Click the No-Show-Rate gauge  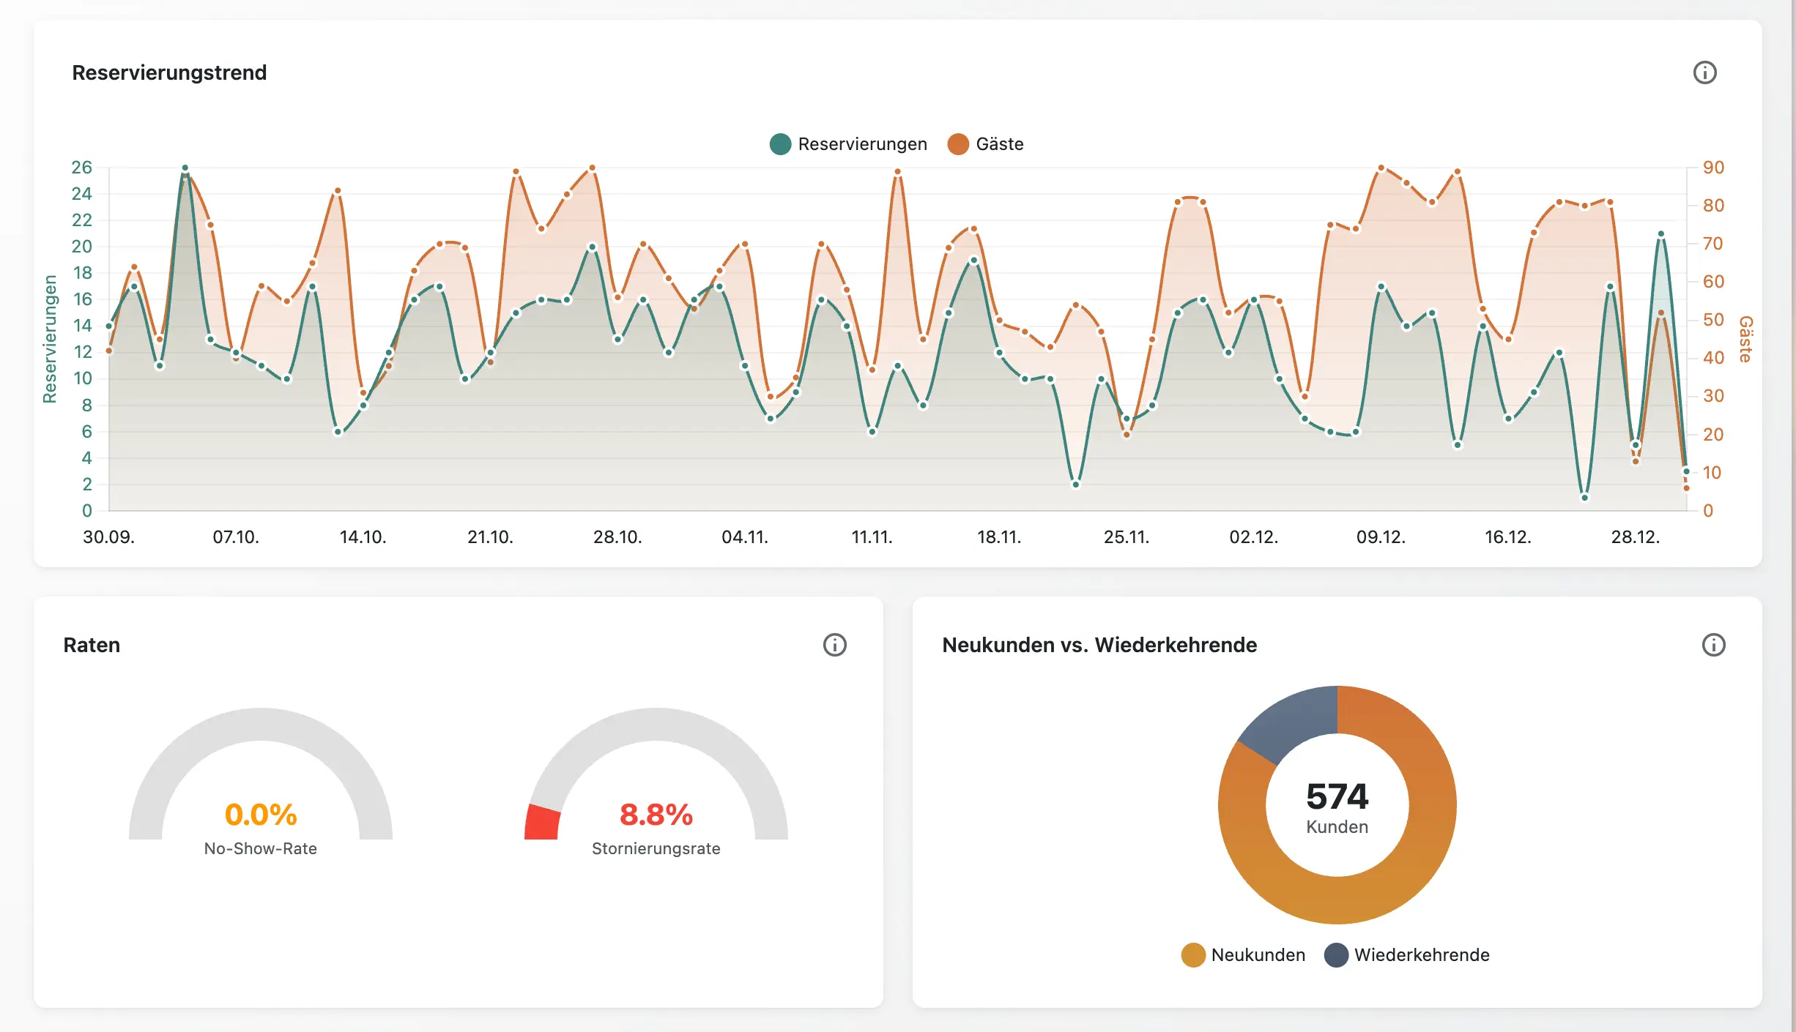260,725
